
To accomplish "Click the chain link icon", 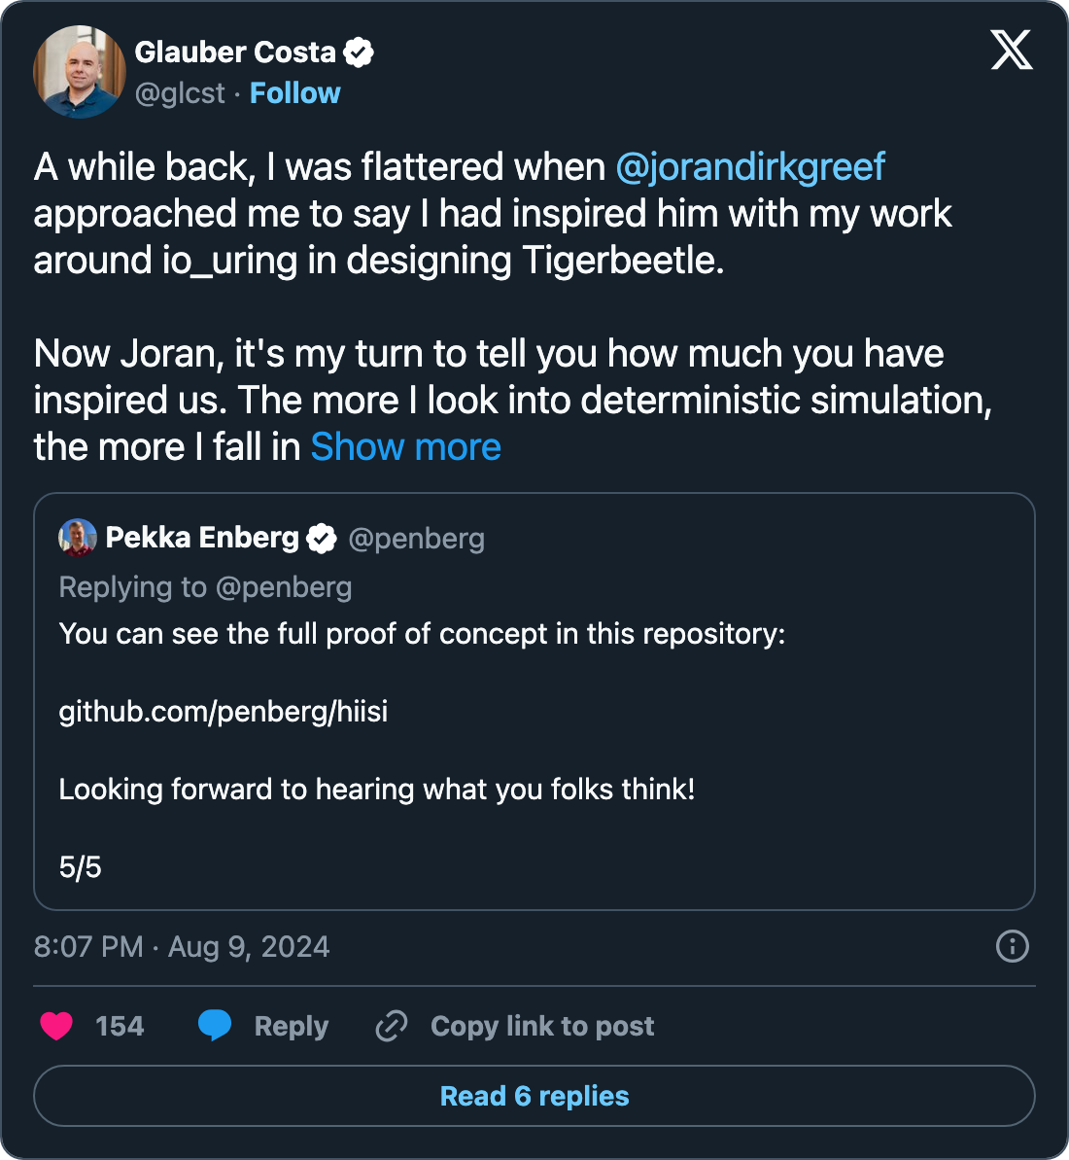I will pos(392,1026).
